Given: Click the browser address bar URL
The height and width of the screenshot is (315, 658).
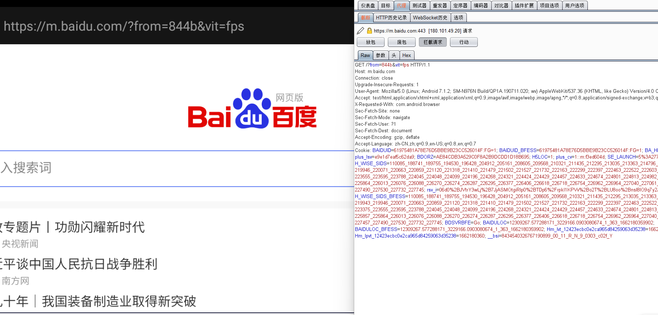Looking at the screenshot, I should (x=124, y=26).
